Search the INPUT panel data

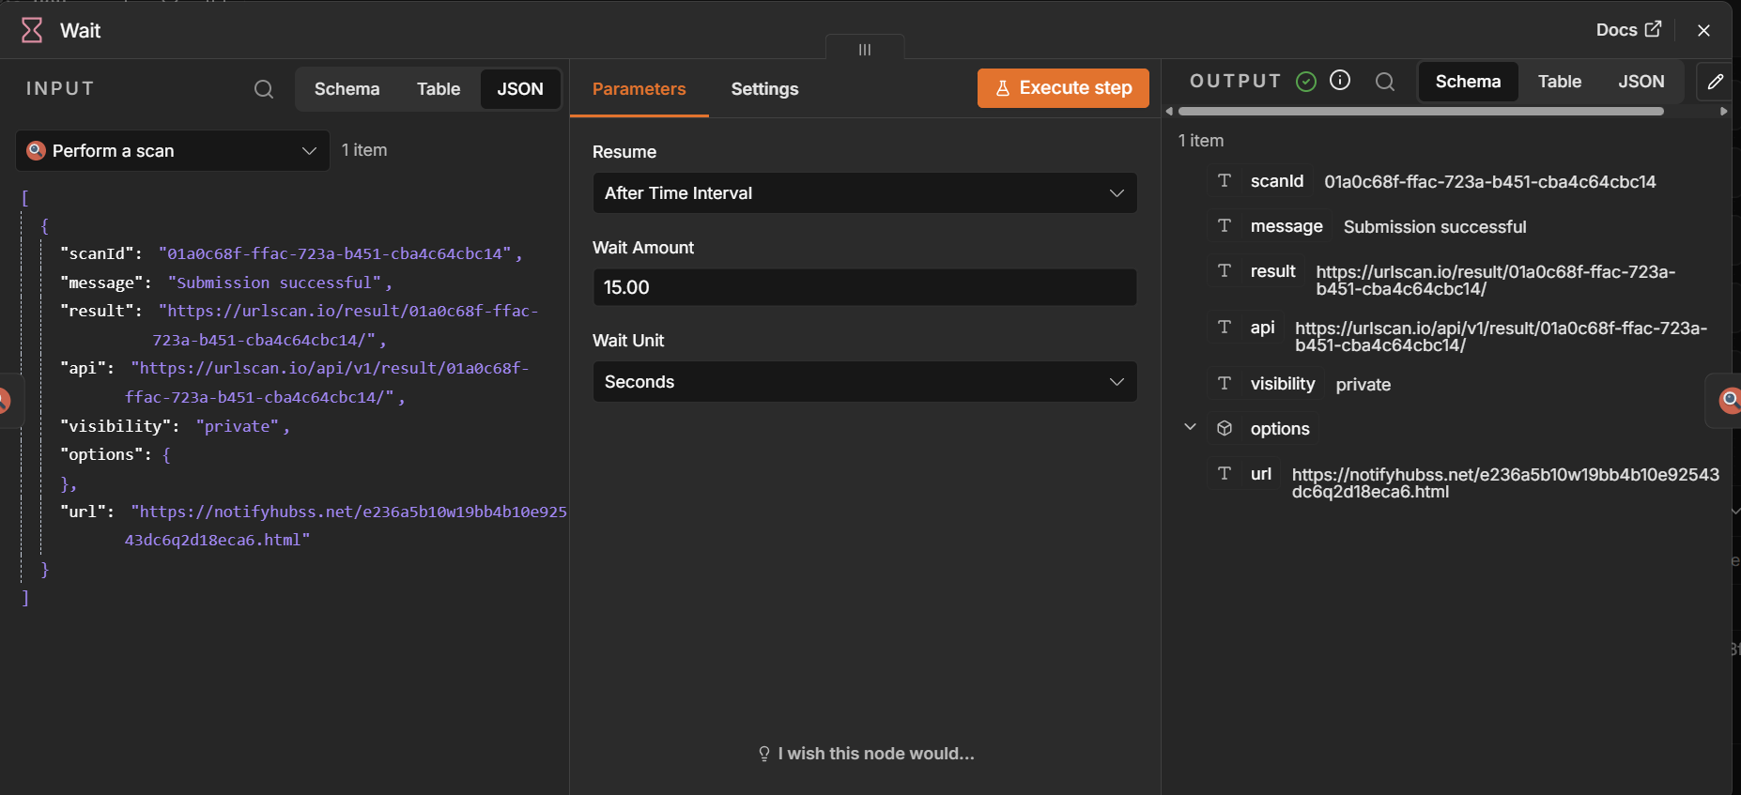264,89
